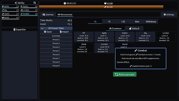Viewport: 179px width, 101px height.
Task: Select the +25 investment amount
Action: [123, 22]
